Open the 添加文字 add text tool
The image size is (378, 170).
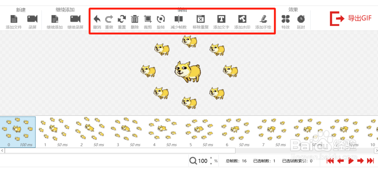click(221, 19)
